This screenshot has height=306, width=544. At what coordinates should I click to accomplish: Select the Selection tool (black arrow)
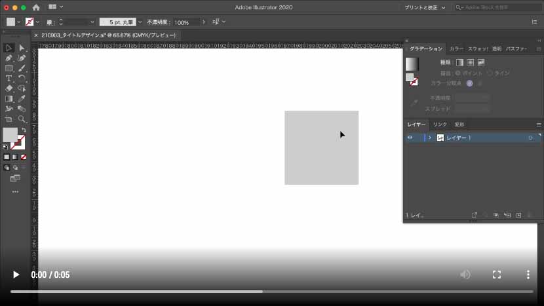point(9,48)
